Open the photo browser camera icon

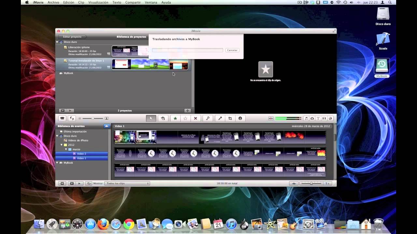[x=312, y=118]
